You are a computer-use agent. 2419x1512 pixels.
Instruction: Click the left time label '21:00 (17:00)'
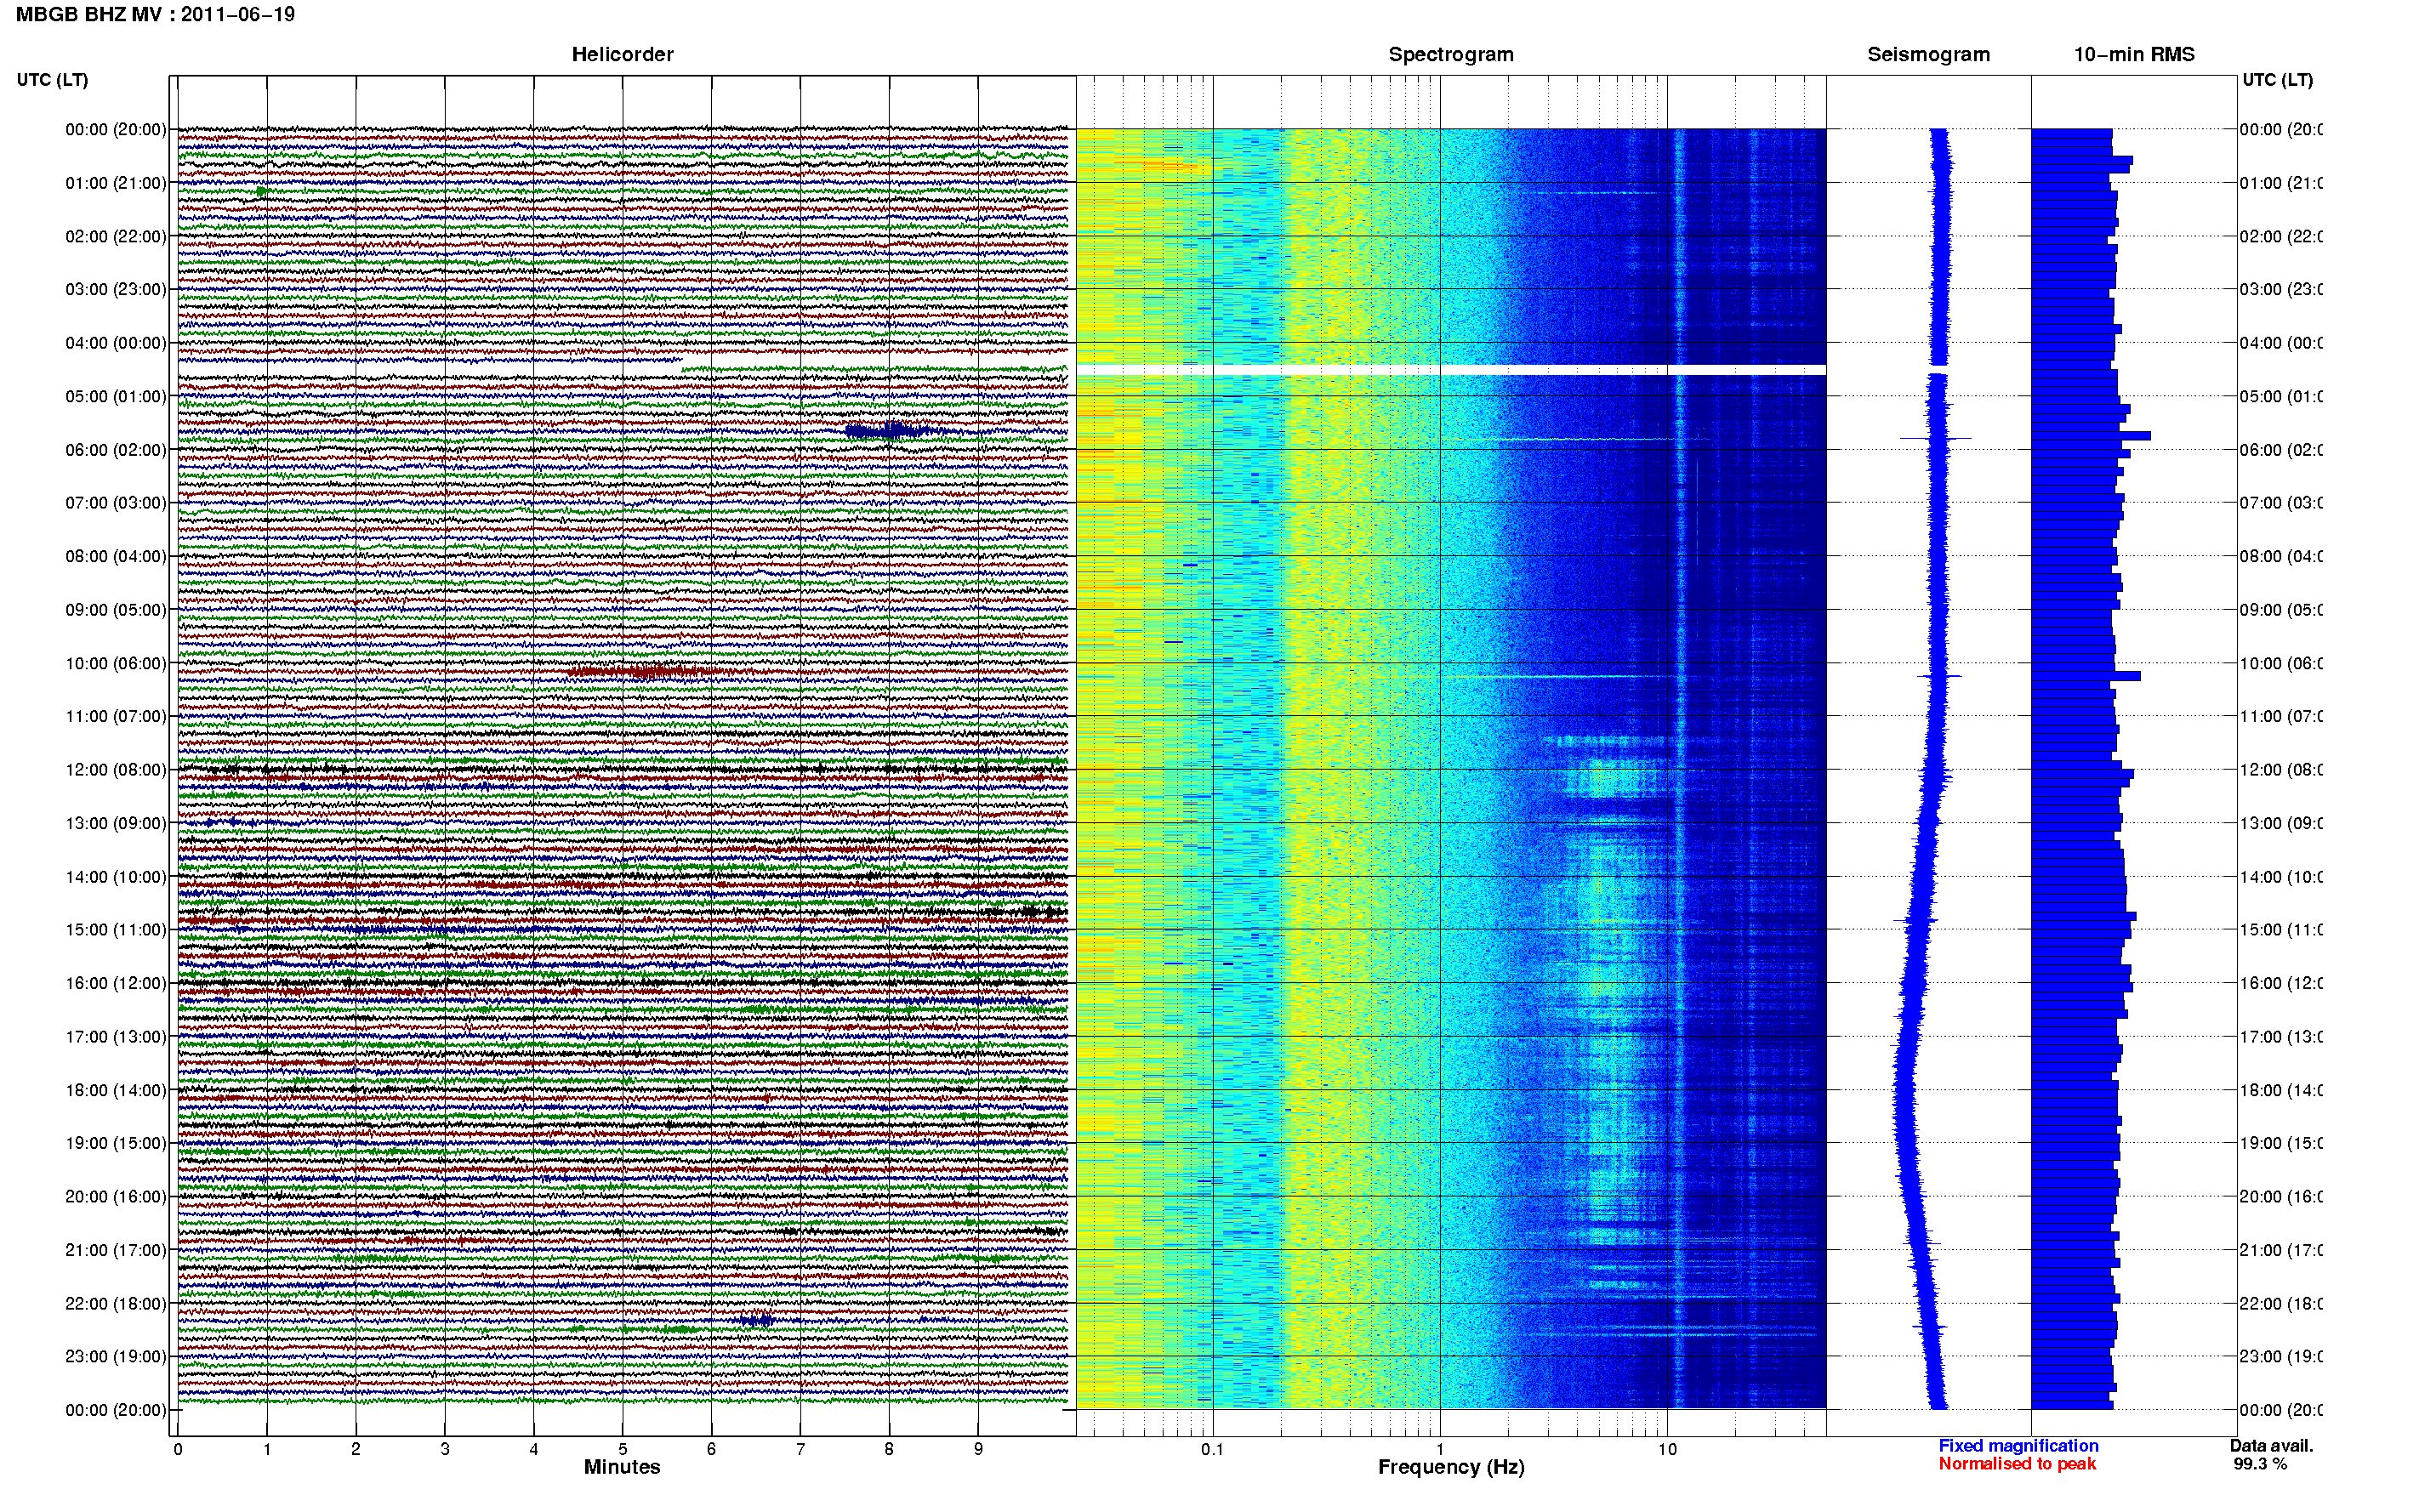click(x=116, y=1250)
